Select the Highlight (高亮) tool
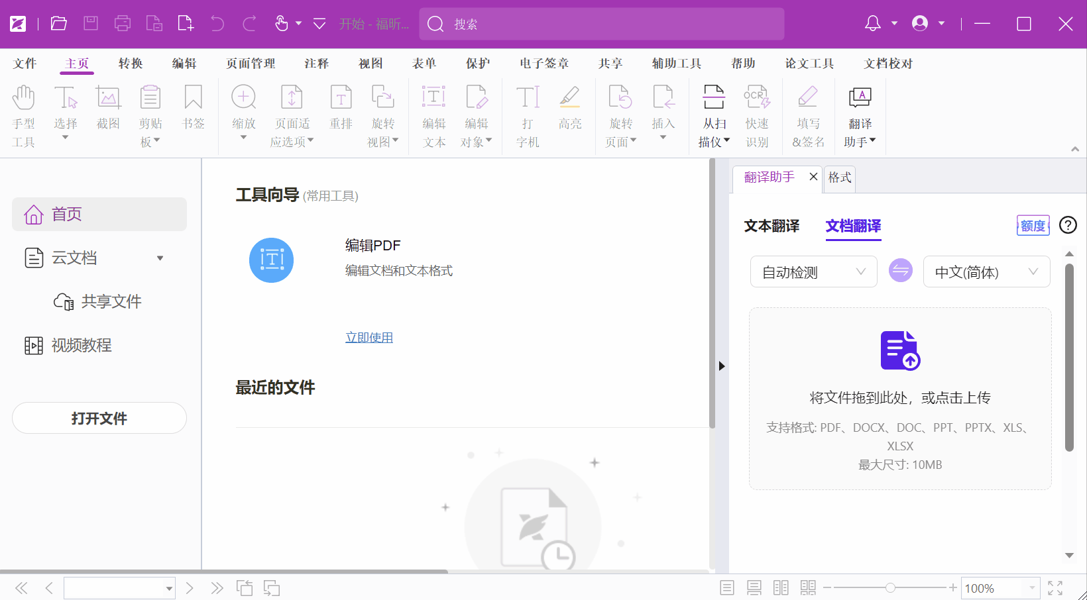This screenshot has height=600, width=1087. pyautogui.click(x=569, y=107)
